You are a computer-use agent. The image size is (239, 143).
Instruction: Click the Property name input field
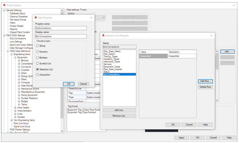click(x=61, y=28)
